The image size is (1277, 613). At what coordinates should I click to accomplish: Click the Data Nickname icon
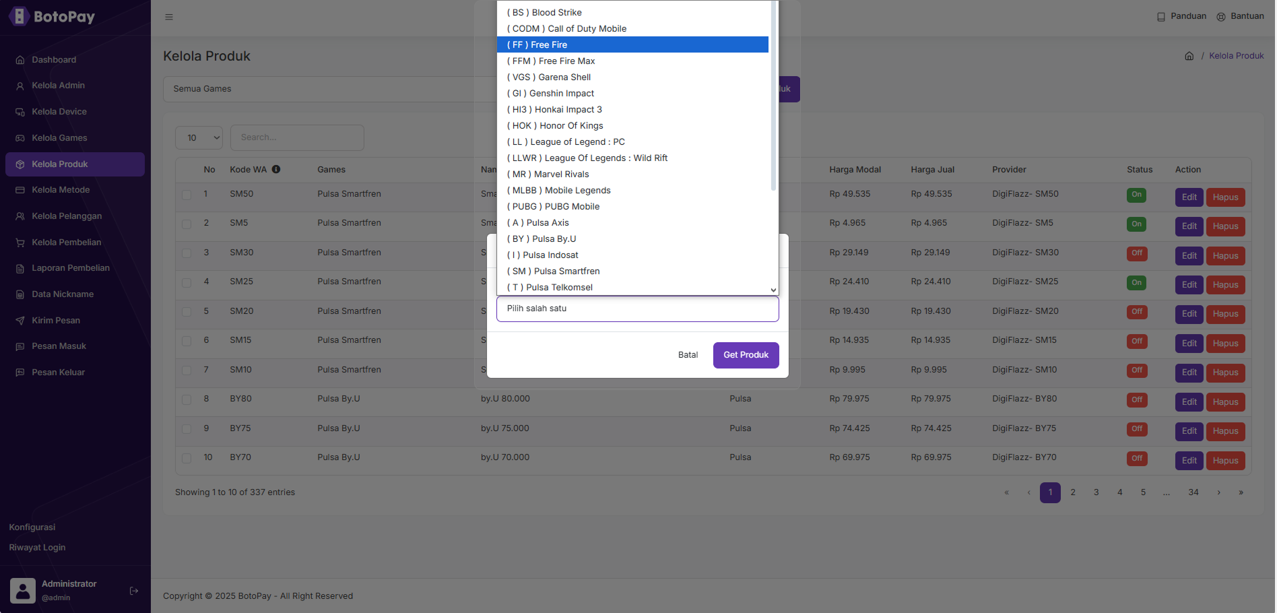pyautogui.click(x=20, y=294)
